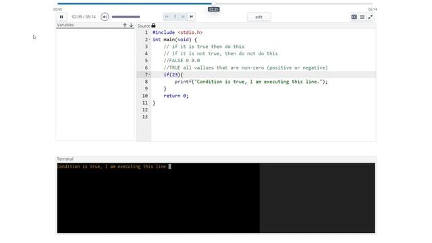Toggle closed captions (CC) icon
The height and width of the screenshot is (243, 432).
pos(354,17)
